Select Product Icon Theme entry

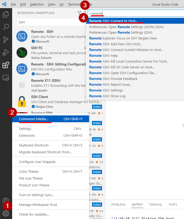(51, 185)
